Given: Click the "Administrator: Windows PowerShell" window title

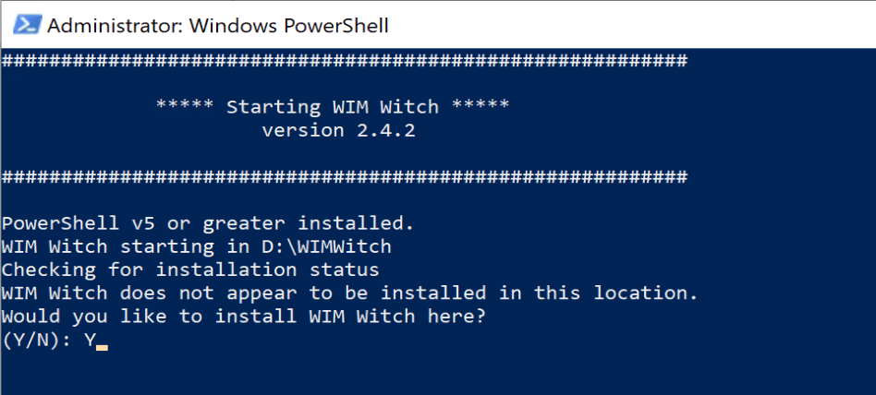Looking at the screenshot, I should (x=217, y=25).
